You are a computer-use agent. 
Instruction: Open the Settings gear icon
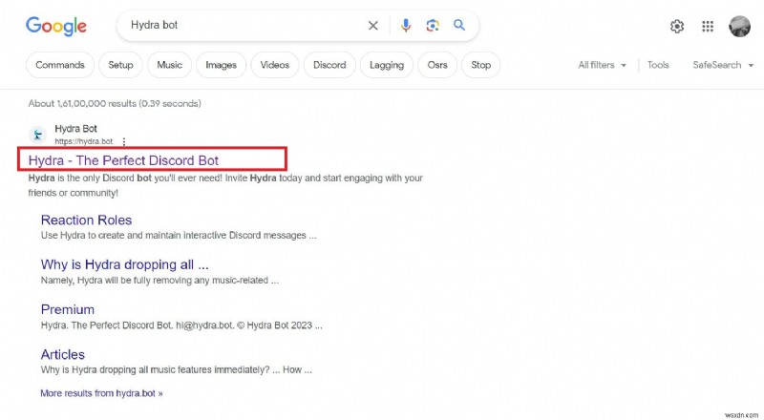(x=677, y=26)
